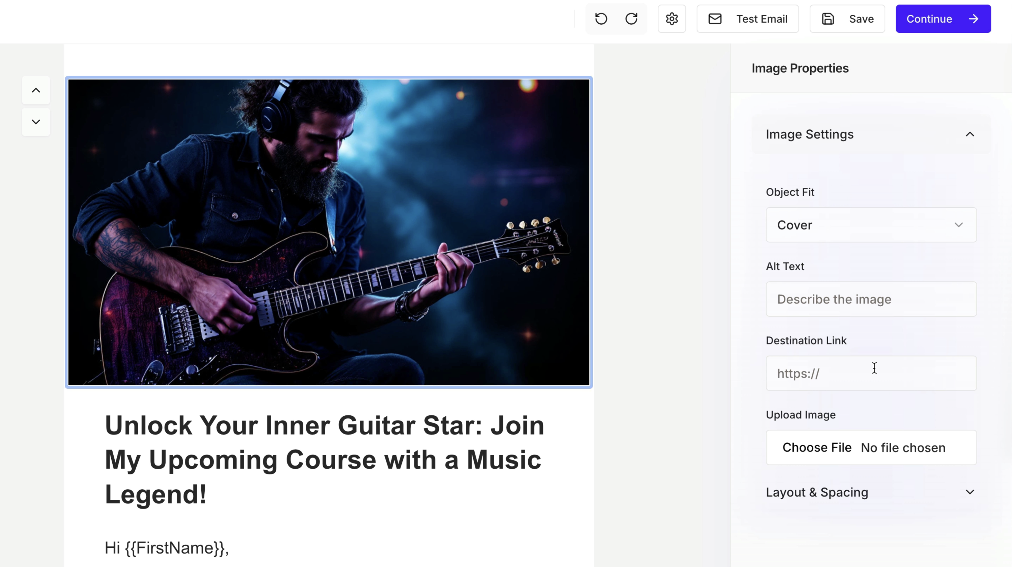This screenshot has width=1012, height=567.
Task: Click the Continue button
Action: (943, 19)
